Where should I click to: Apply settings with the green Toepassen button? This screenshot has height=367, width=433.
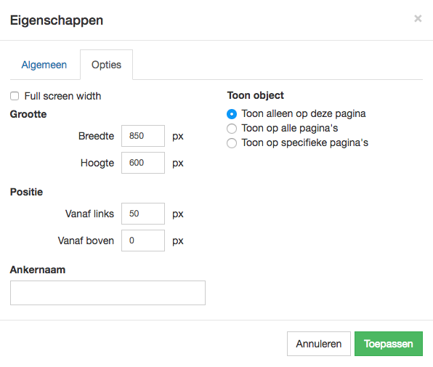[389, 344]
